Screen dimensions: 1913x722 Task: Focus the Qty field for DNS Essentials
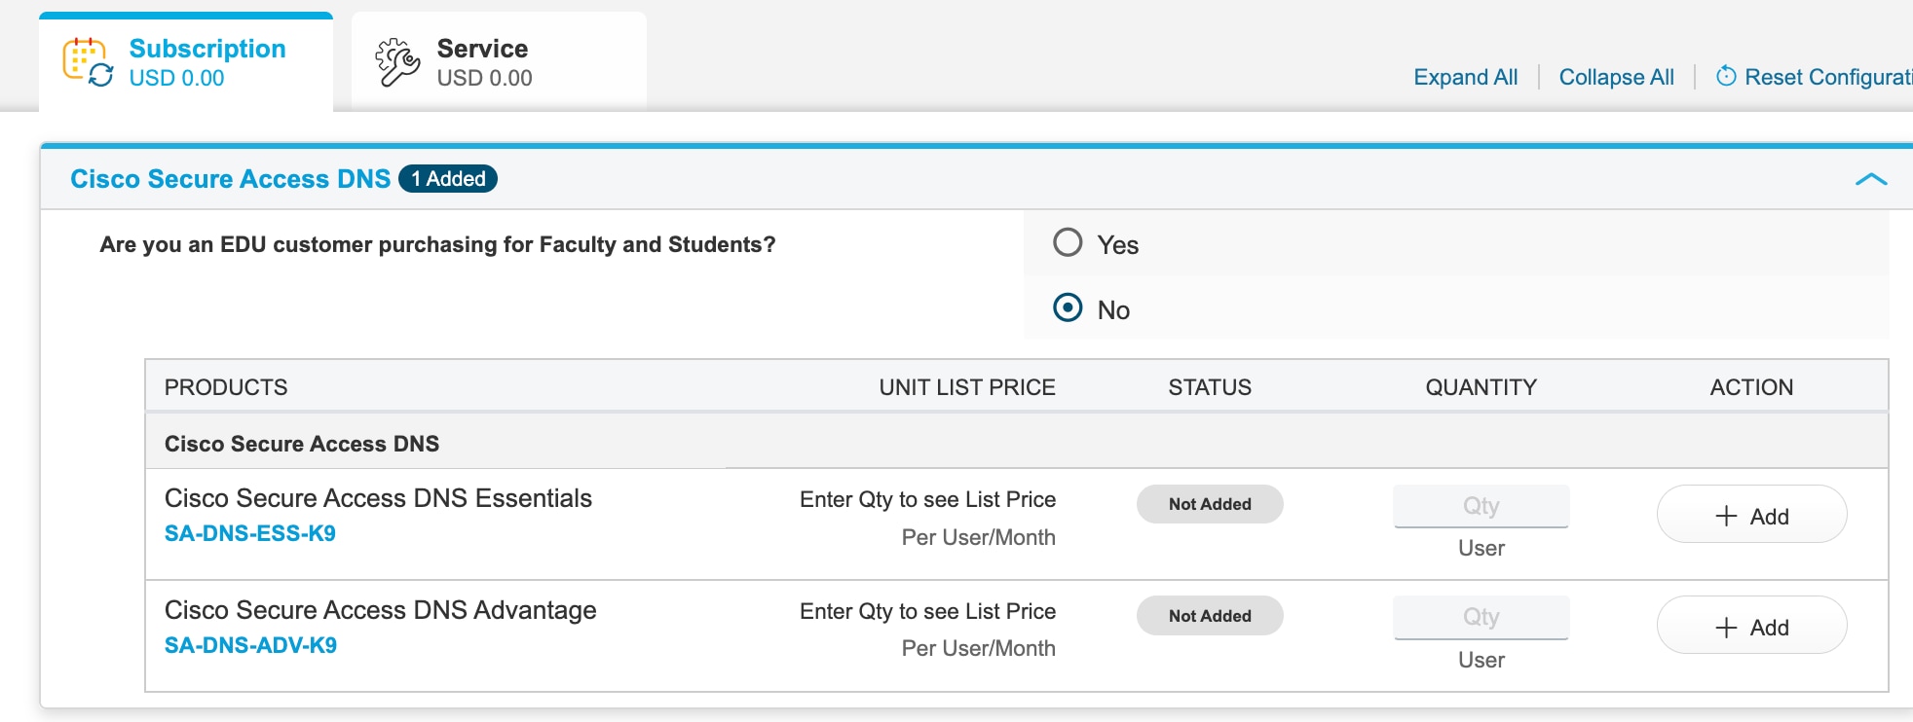(1481, 506)
